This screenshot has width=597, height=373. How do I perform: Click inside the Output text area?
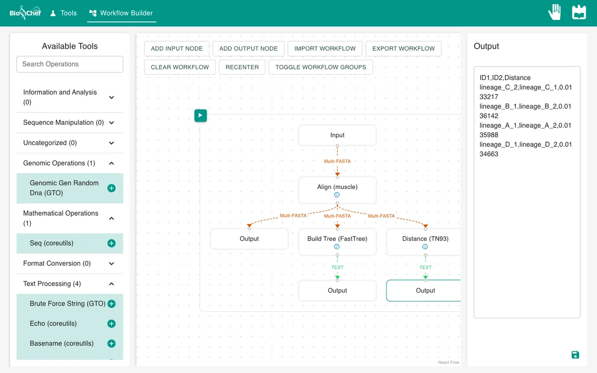point(527,192)
